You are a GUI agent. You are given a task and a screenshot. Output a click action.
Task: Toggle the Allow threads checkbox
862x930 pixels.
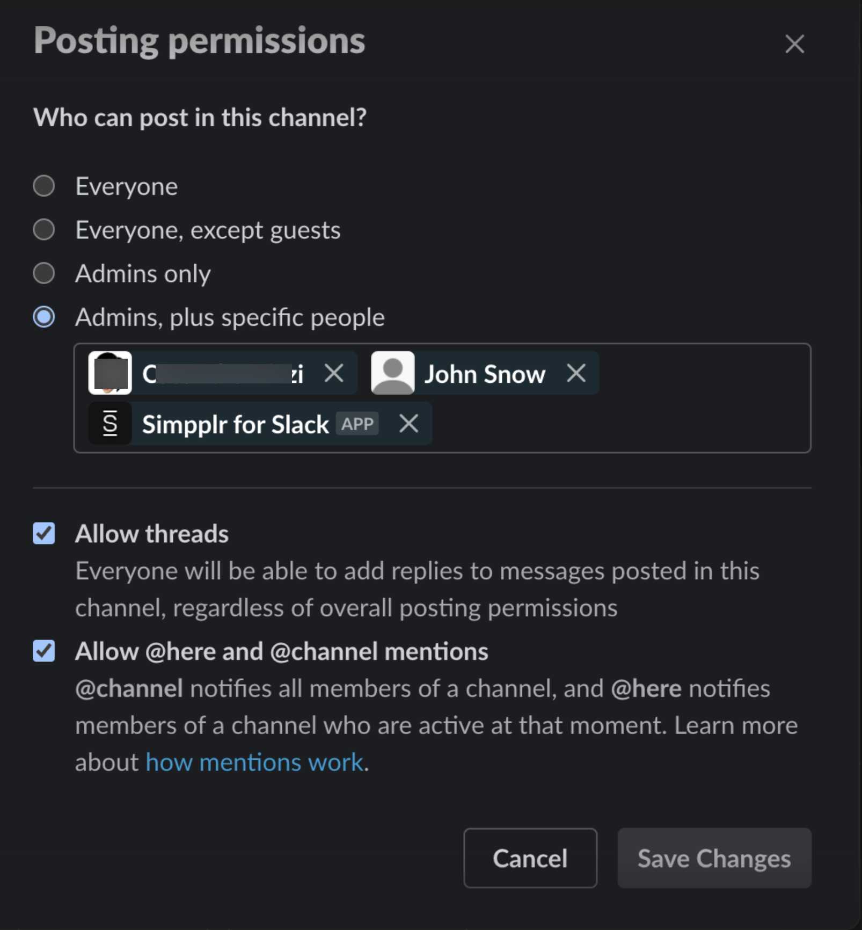pos(44,533)
